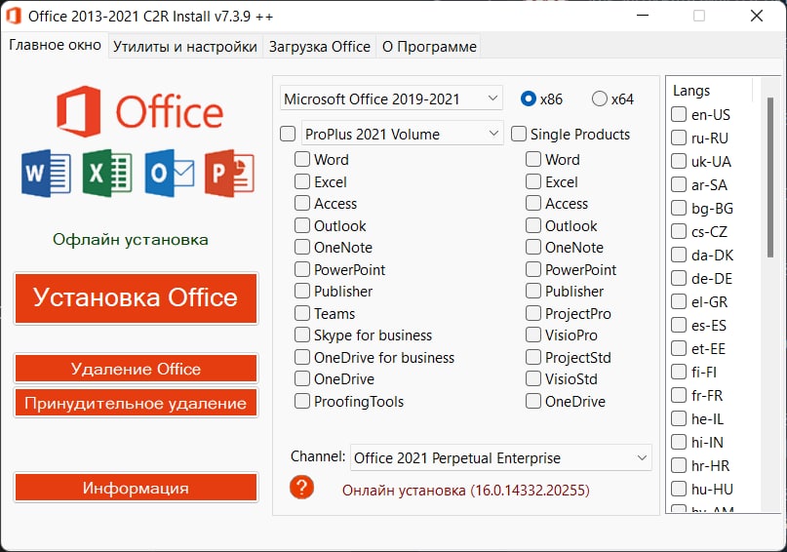Open the Microsoft Office 2019-2021 version dropdown
Viewport: 787px width, 552px height.
[391, 99]
